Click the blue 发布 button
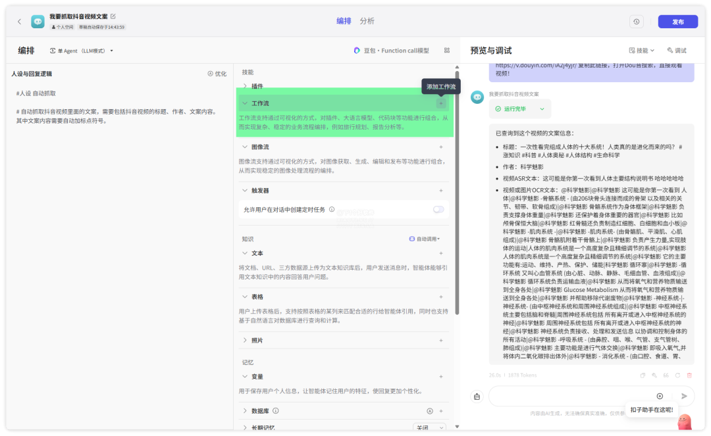 [x=677, y=22]
